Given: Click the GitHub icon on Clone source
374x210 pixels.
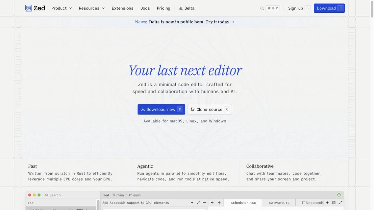Looking at the screenshot, I should pos(193,109).
